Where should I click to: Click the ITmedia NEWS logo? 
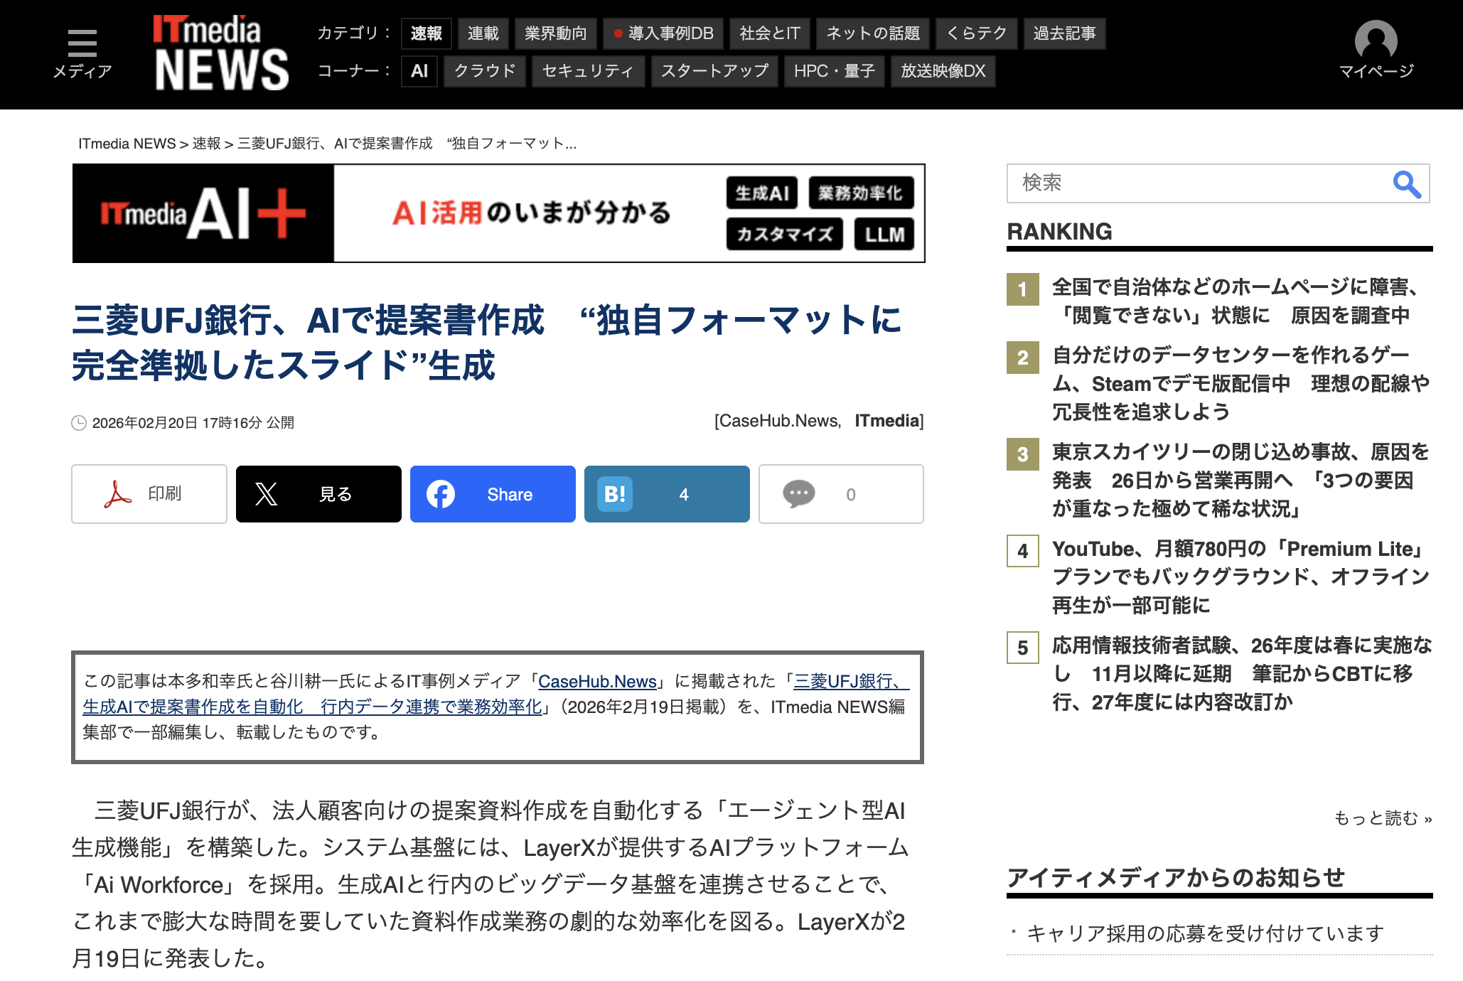point(220,53)
